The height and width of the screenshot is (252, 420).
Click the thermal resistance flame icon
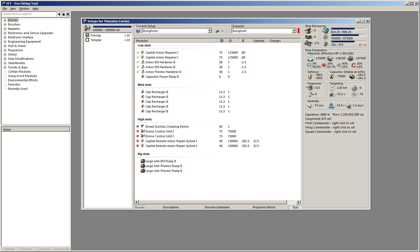pos(324,65)
